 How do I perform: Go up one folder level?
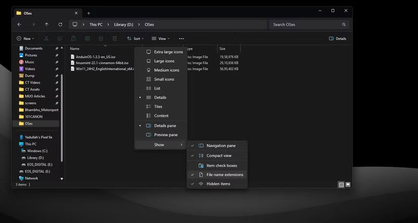pyautogui.click(x=47, y=24)
